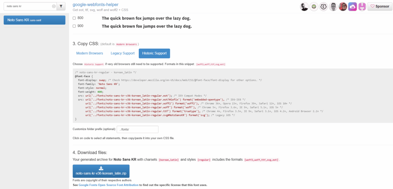Open the purple cloud sponsor icon
The height and width of the screenshot is (189, 393).
(352, 7)
